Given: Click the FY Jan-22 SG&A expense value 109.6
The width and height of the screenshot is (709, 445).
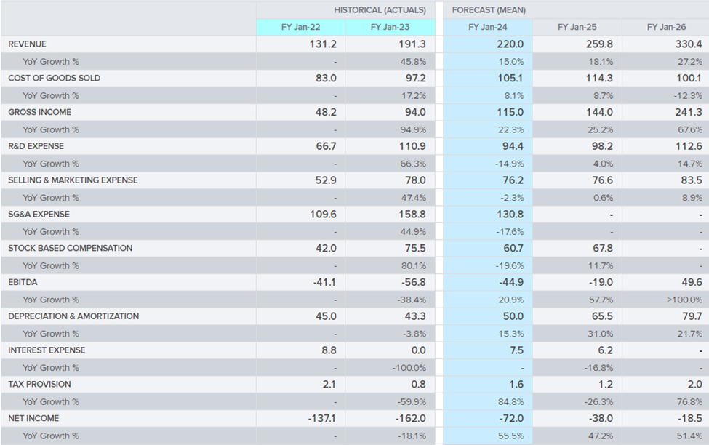Looking at the screenshot, I should pyautogui.click(x=322, y=215).
